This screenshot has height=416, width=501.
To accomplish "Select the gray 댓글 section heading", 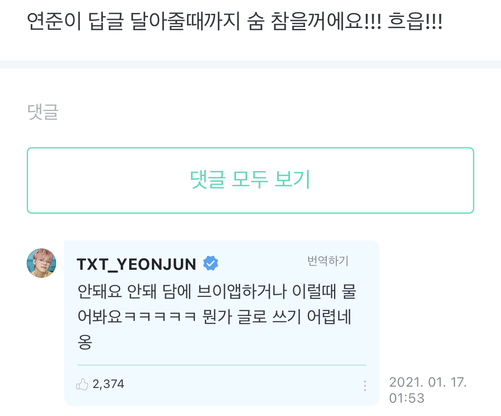I will (x=43, y=112).
